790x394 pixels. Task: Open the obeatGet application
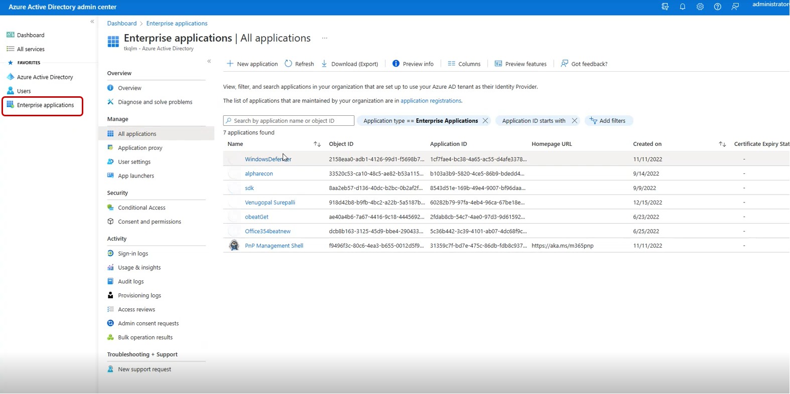click(x=256, y=218)
